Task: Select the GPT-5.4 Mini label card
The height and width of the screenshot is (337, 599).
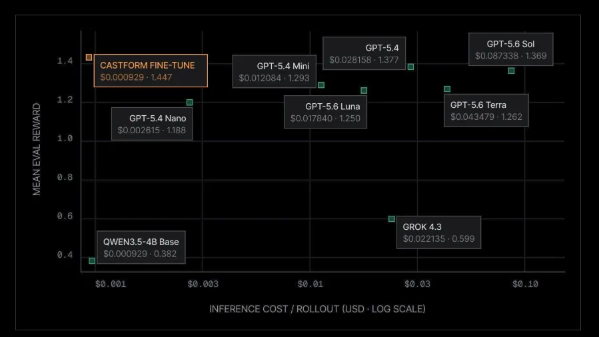Action: tap(275, 71)
